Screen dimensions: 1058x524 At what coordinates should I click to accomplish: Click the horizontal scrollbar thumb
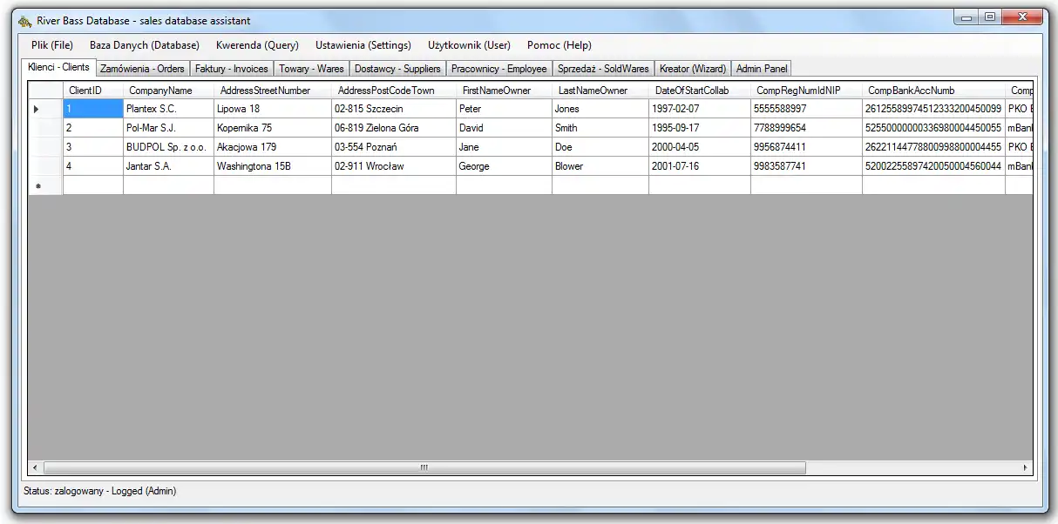click(424, 467)
